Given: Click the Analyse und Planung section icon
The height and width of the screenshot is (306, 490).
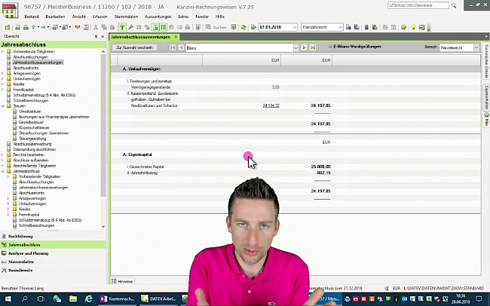Looking at the screenshot, I should pyautogui.click(x=5, y=253).
